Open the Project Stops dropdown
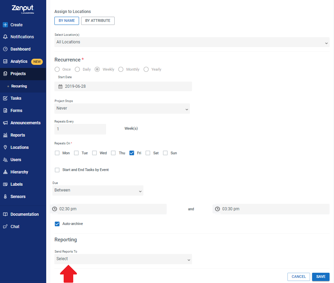The image size is (334, 283). point(122,108)
